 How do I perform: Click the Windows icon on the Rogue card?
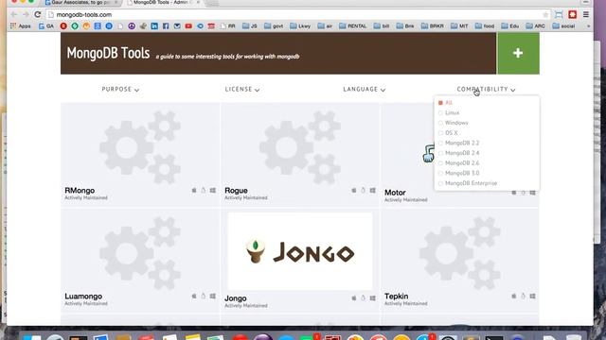point(372,190)
